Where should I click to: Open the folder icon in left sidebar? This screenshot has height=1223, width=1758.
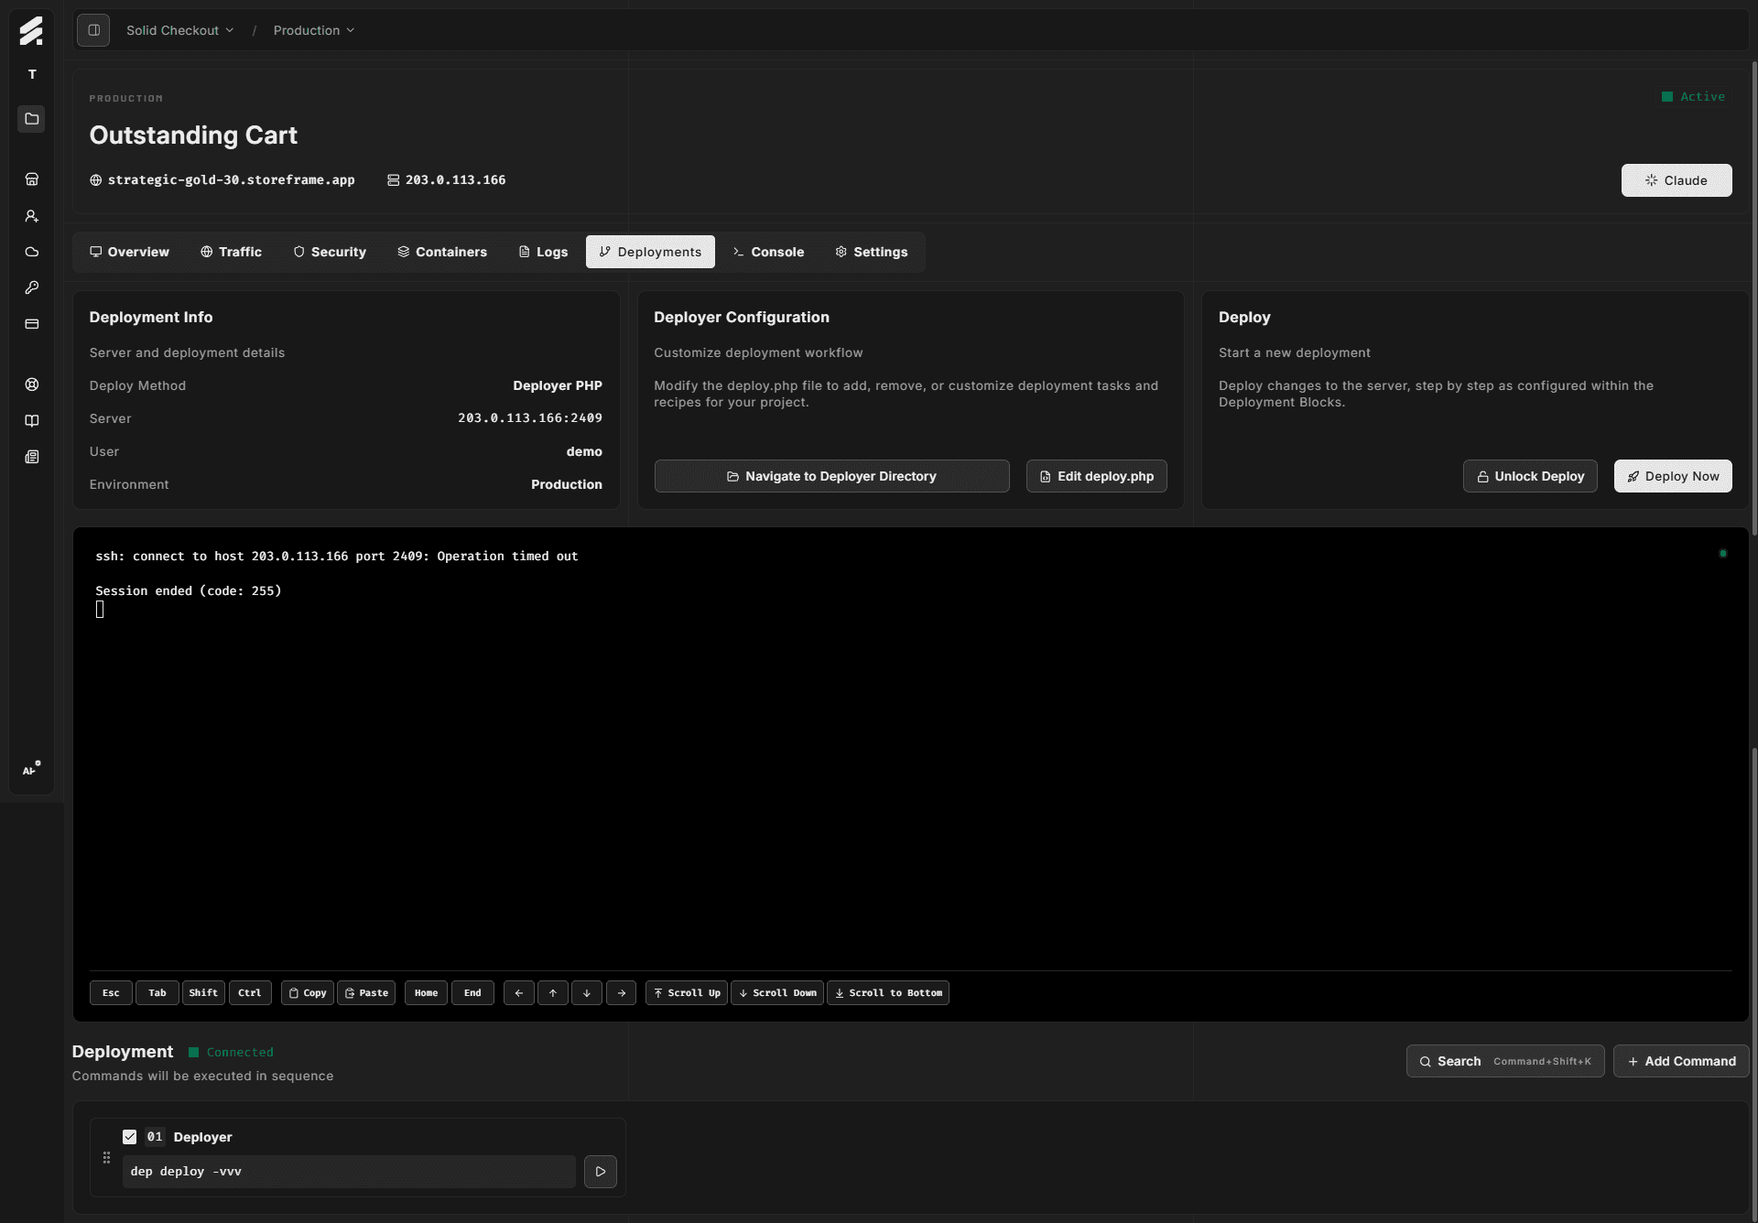(x=31, y=119)
